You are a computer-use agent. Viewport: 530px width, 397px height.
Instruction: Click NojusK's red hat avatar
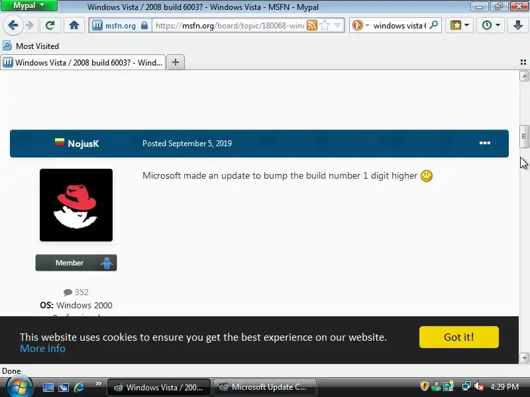(x=76, y=205)
